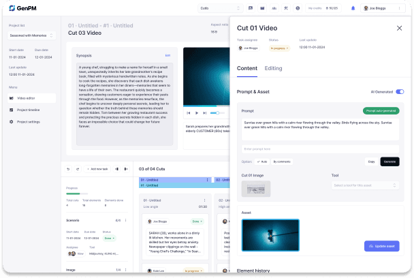The height and width of the screenshot is (278, 414).
Task: Skip to the next video frame
Action: [x=205, y=112]
